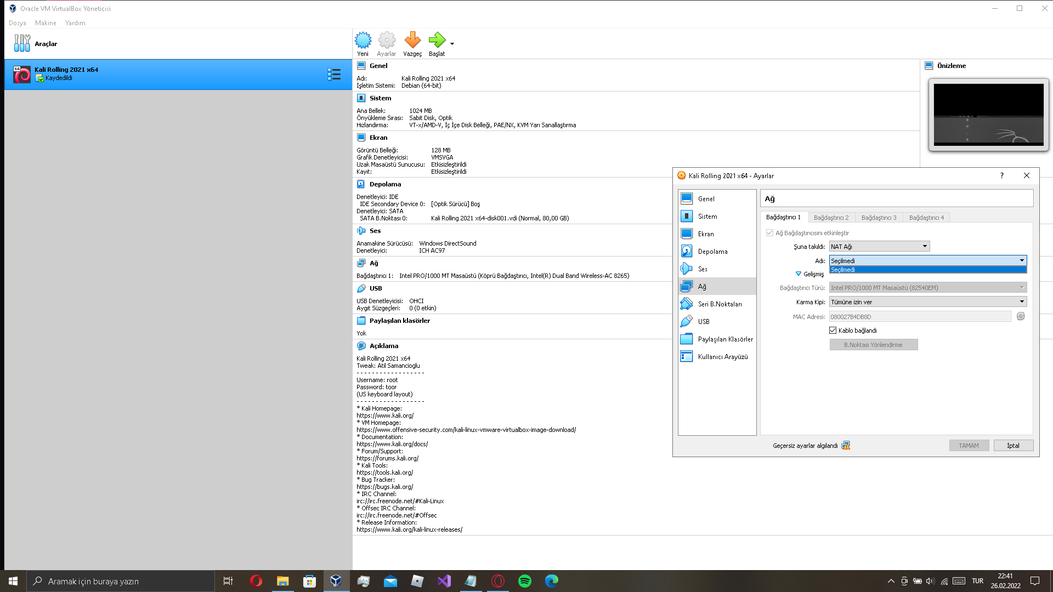Select Ağ category in settings dialog
Image resolution: width=1053 pixels, height=592 pixels.
click(717, 286)
